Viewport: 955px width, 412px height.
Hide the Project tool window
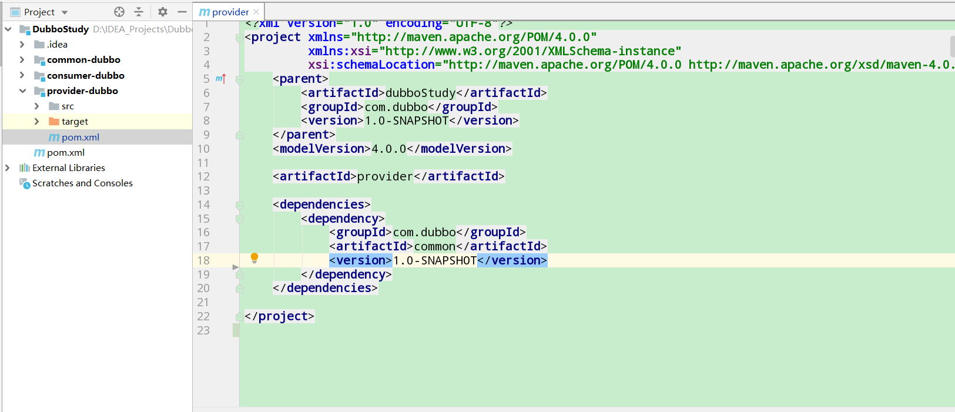click(182, 12)
